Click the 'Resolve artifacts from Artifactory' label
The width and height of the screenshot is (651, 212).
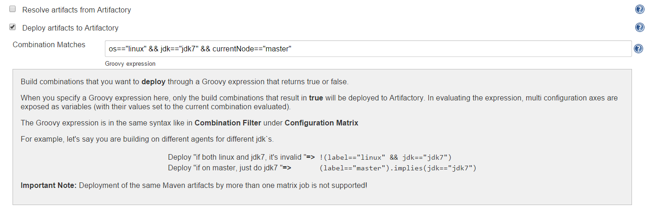click(x=77, y=10)
